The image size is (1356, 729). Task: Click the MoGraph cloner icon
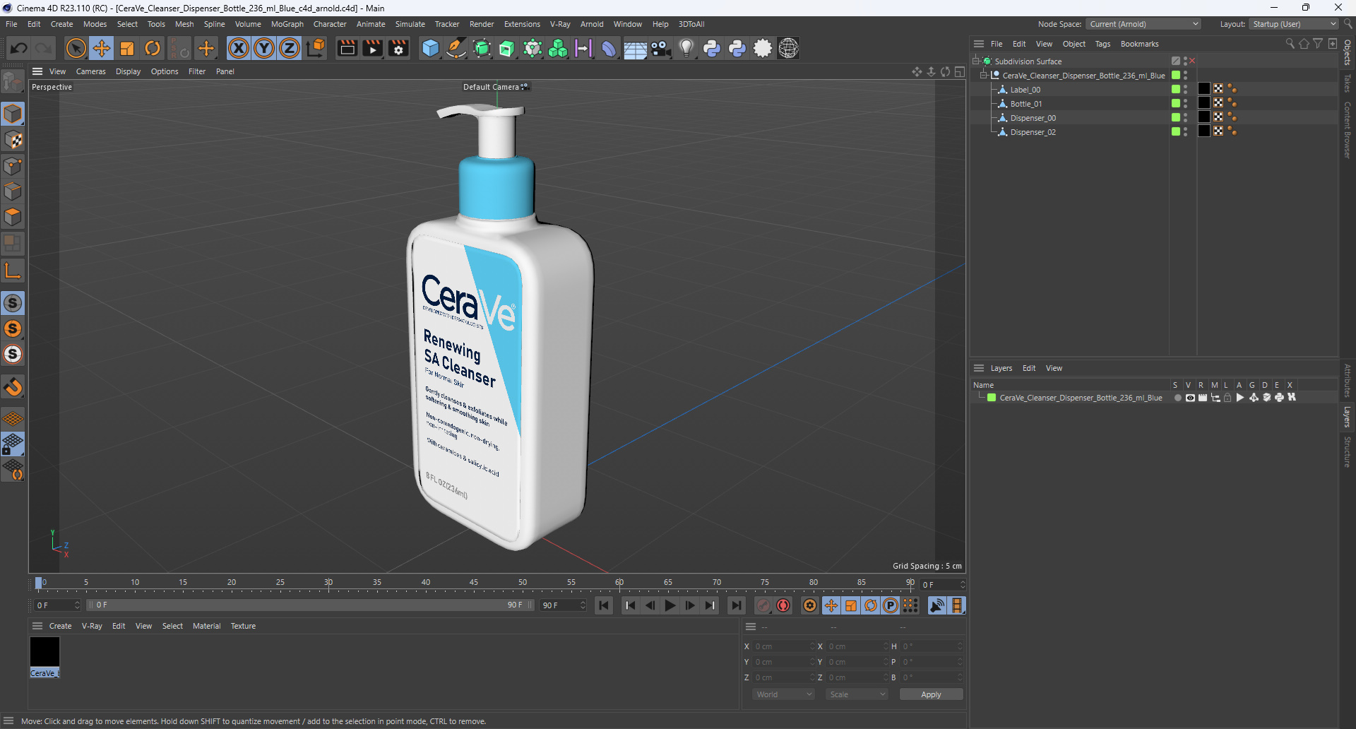click(x=558, y=48)
